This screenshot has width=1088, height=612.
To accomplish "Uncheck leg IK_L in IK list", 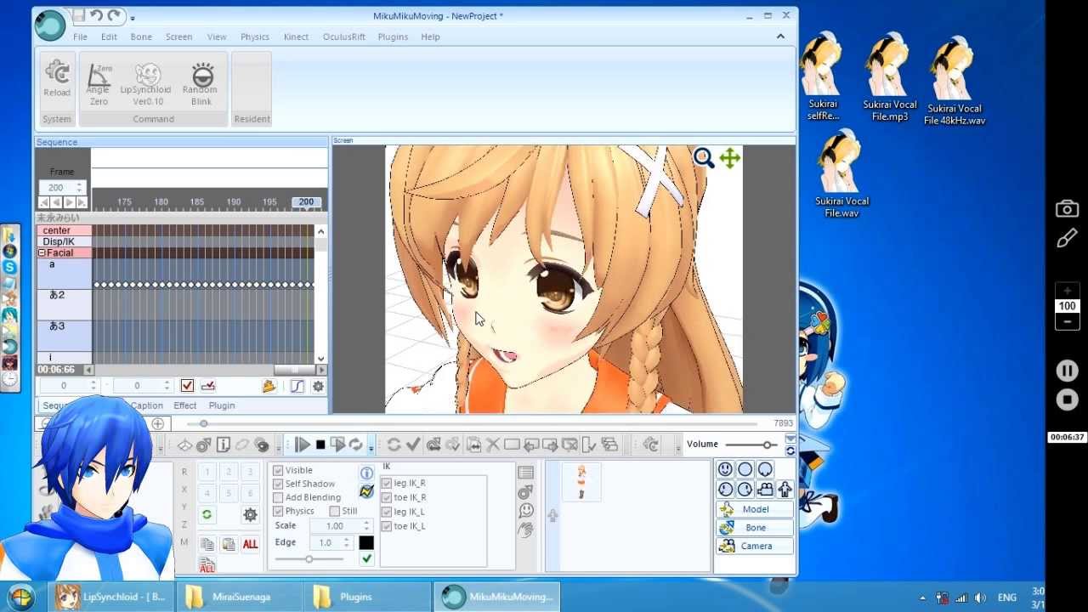I will click(x=387, y=512).
